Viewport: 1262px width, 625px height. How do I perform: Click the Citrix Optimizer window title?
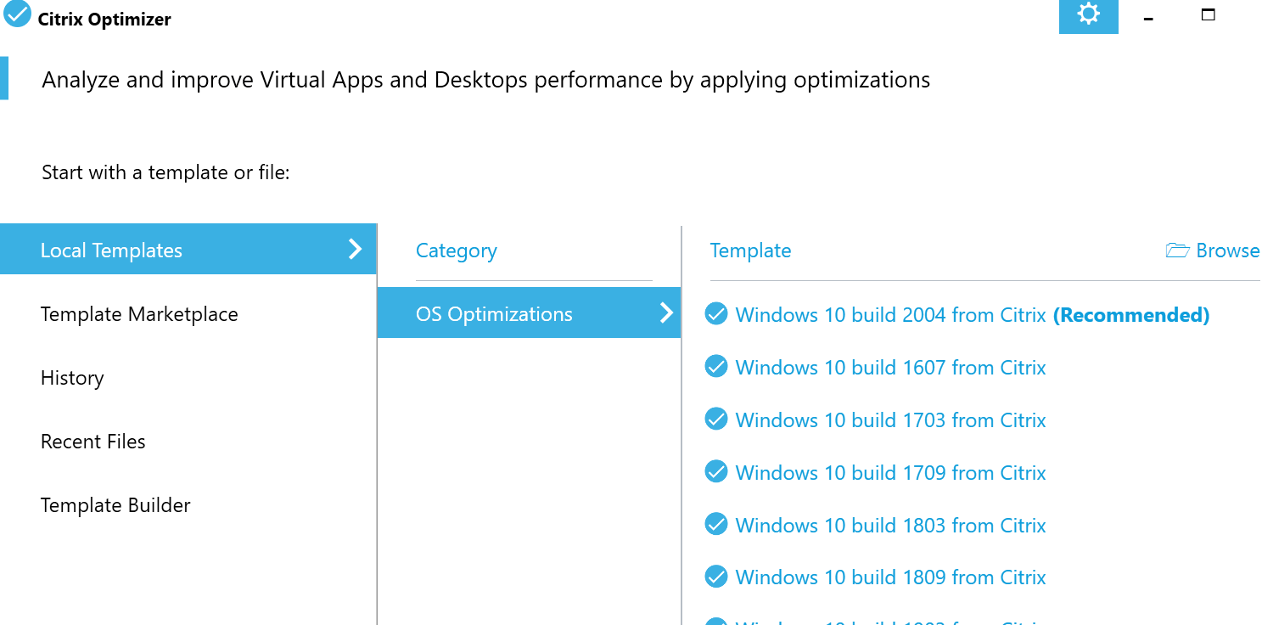[x=104, y=20]
